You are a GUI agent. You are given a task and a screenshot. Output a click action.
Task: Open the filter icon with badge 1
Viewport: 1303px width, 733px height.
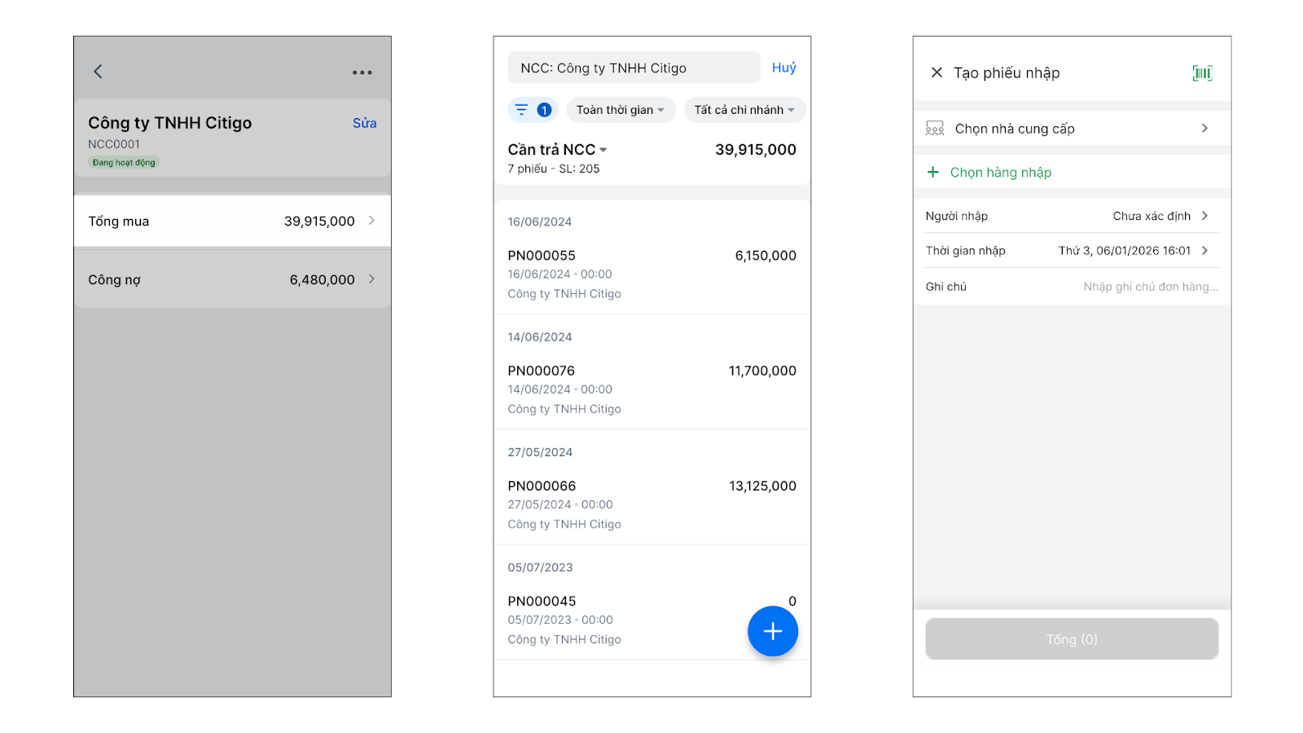[532, 110]
